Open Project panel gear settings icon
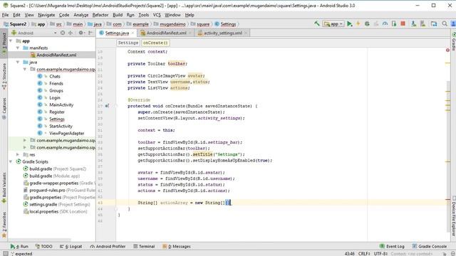Image resolution: width=456 pixels, height=256 pixels. pos(81,33)
